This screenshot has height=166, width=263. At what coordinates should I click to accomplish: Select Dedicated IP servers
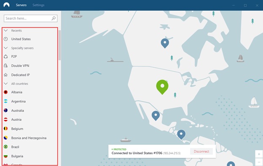[x=21, y=75]
